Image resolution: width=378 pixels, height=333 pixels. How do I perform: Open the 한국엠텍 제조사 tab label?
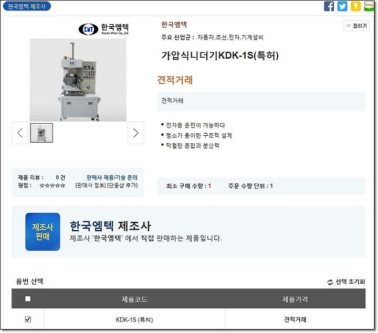[27, 6]
